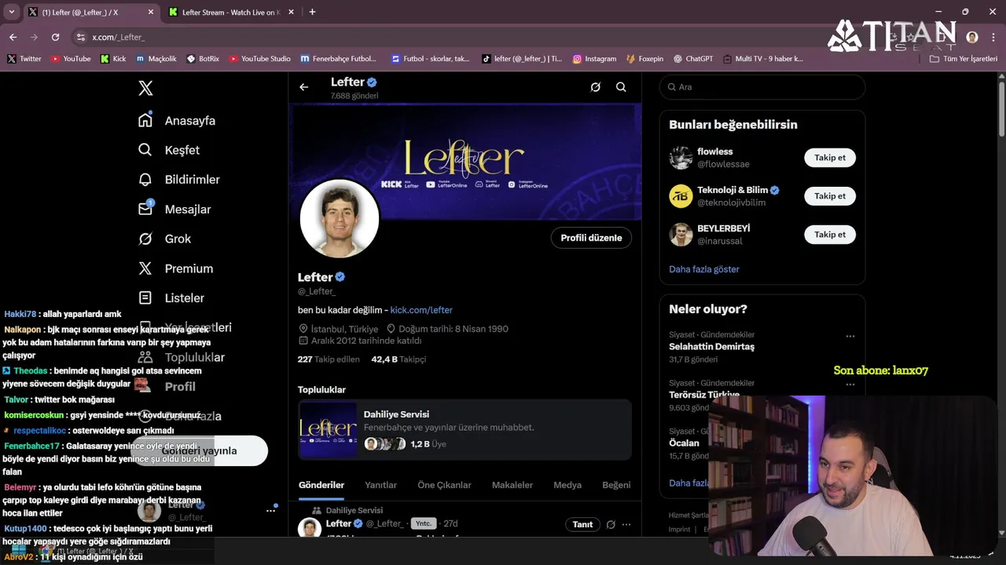Open Premium page

[x=176, y=268]
